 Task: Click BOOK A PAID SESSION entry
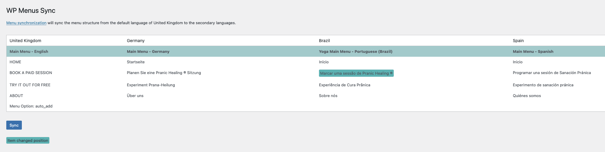coord(31,73)
